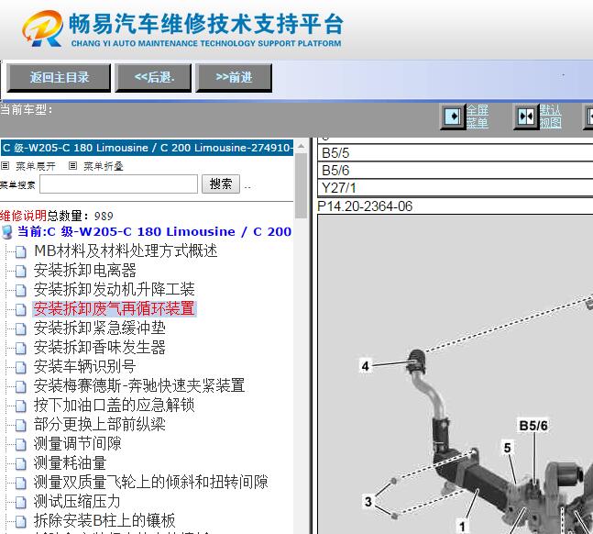Click the 全屏菜单 link
This screenshot has width=593, height=534.
[478, 117]
